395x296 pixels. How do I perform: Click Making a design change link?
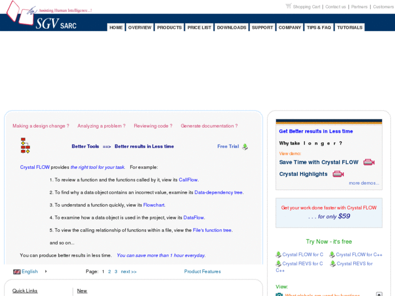click(41, 126)
